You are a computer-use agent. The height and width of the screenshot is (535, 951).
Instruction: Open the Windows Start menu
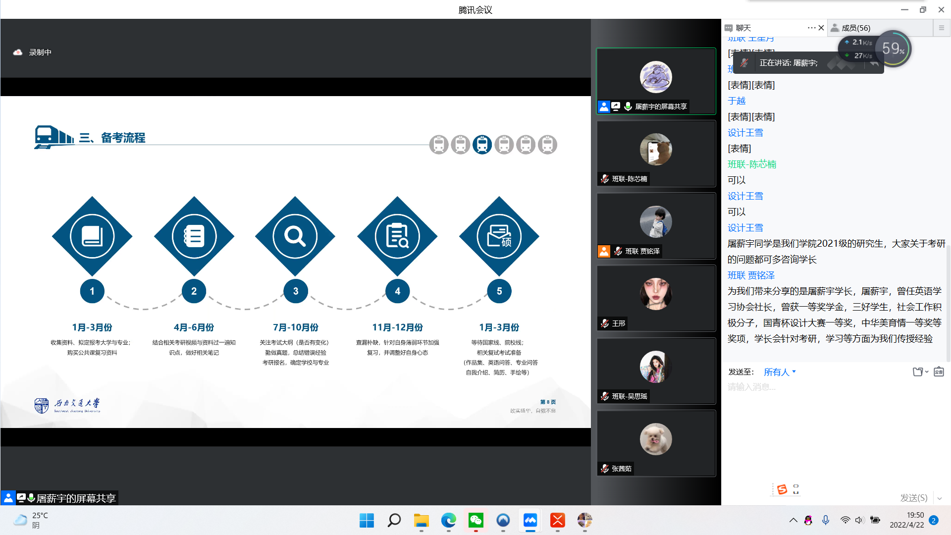(367, 520)
